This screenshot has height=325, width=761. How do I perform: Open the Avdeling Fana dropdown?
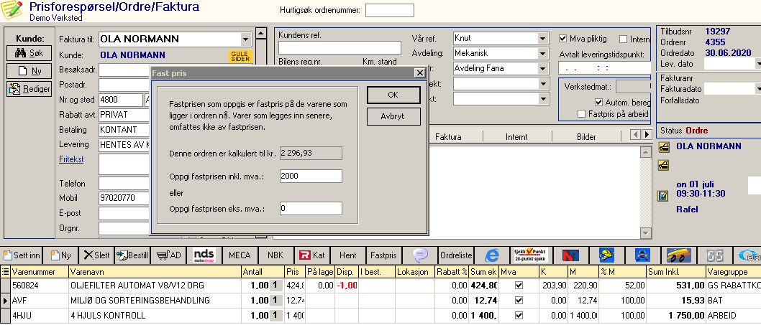pyautogui.click(x=542, y=68)
